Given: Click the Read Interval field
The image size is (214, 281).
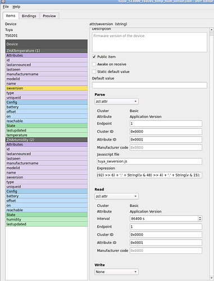Looking at the screenshot, I should click(x=164, y=219).
